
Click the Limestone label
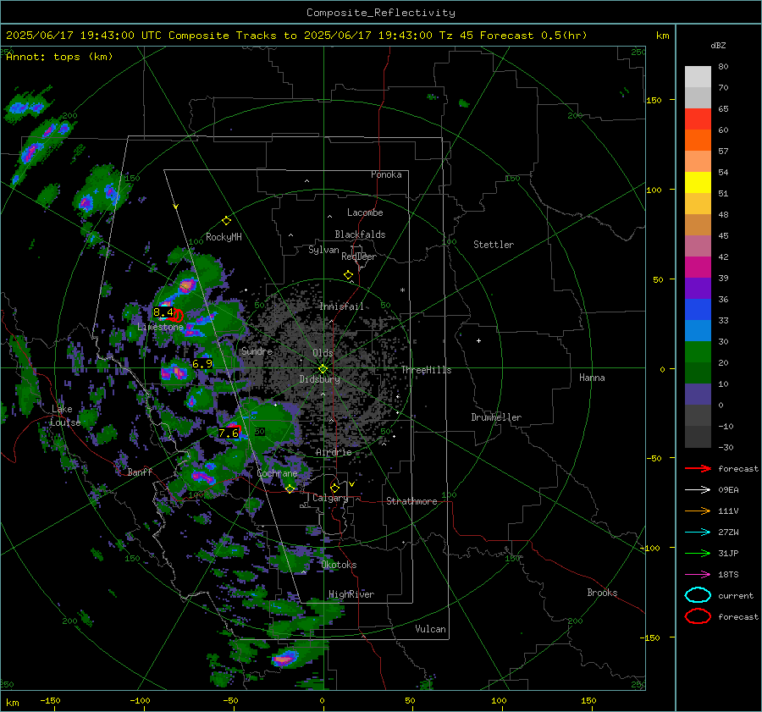point(160,327)
